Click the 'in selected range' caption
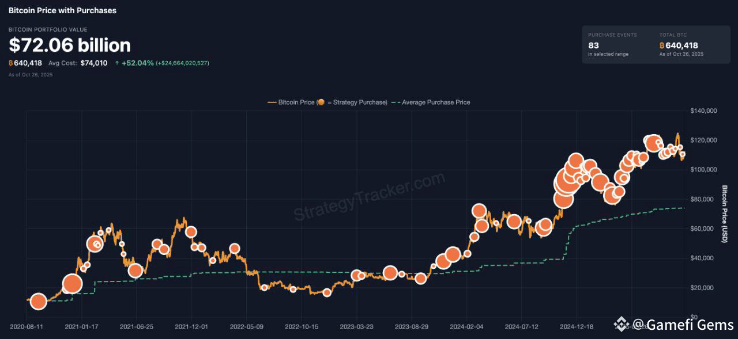 [x=608, y=54]
